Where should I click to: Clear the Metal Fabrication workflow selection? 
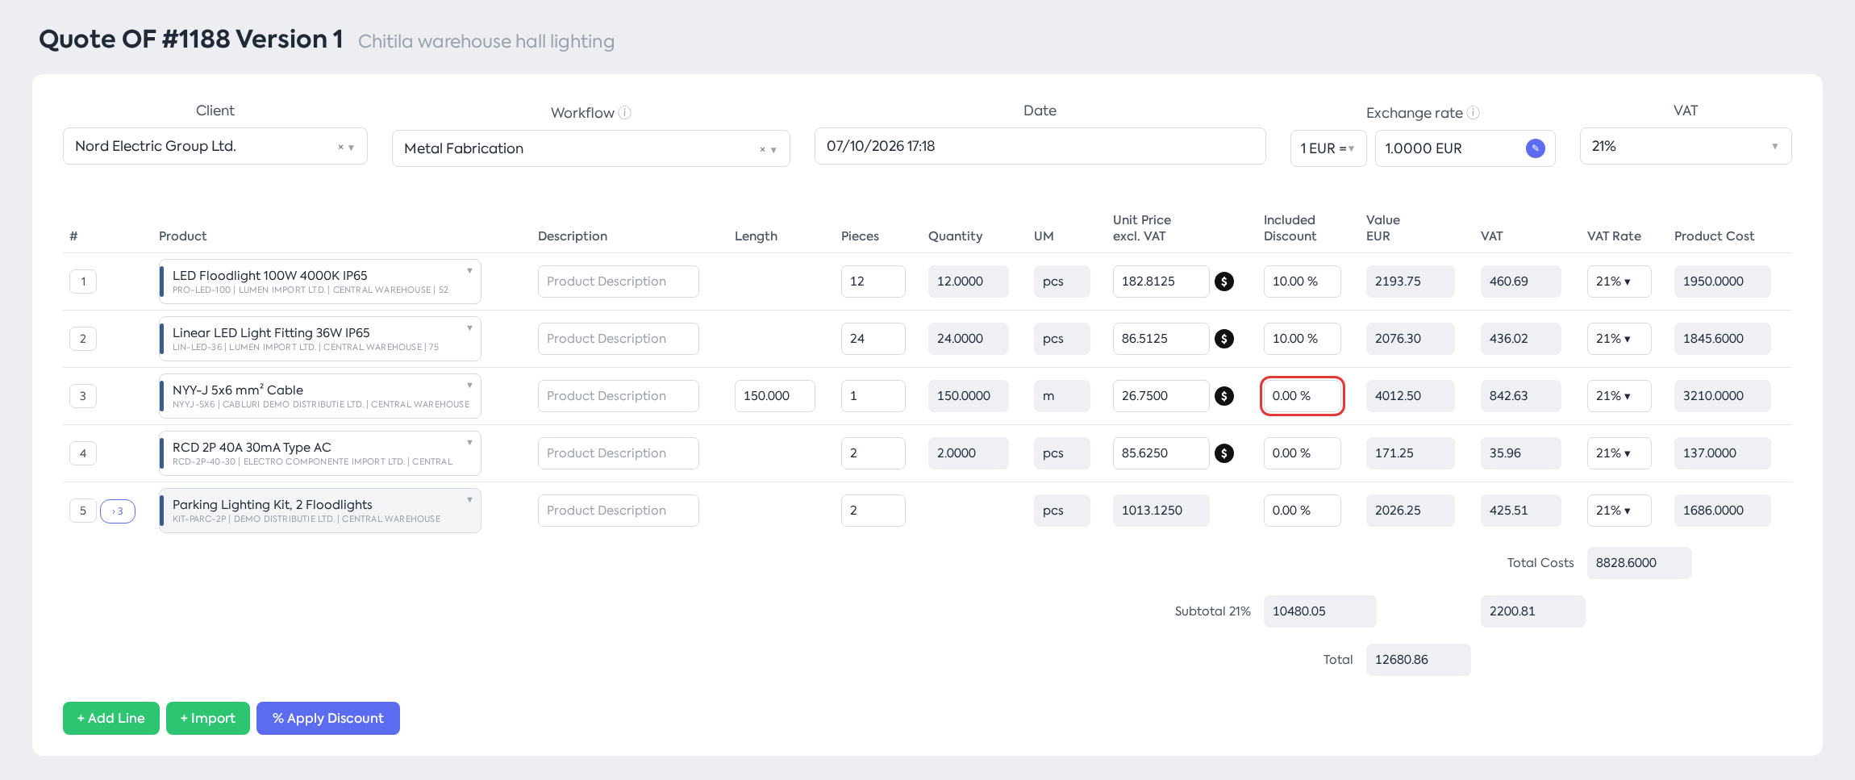click(762, 149)
